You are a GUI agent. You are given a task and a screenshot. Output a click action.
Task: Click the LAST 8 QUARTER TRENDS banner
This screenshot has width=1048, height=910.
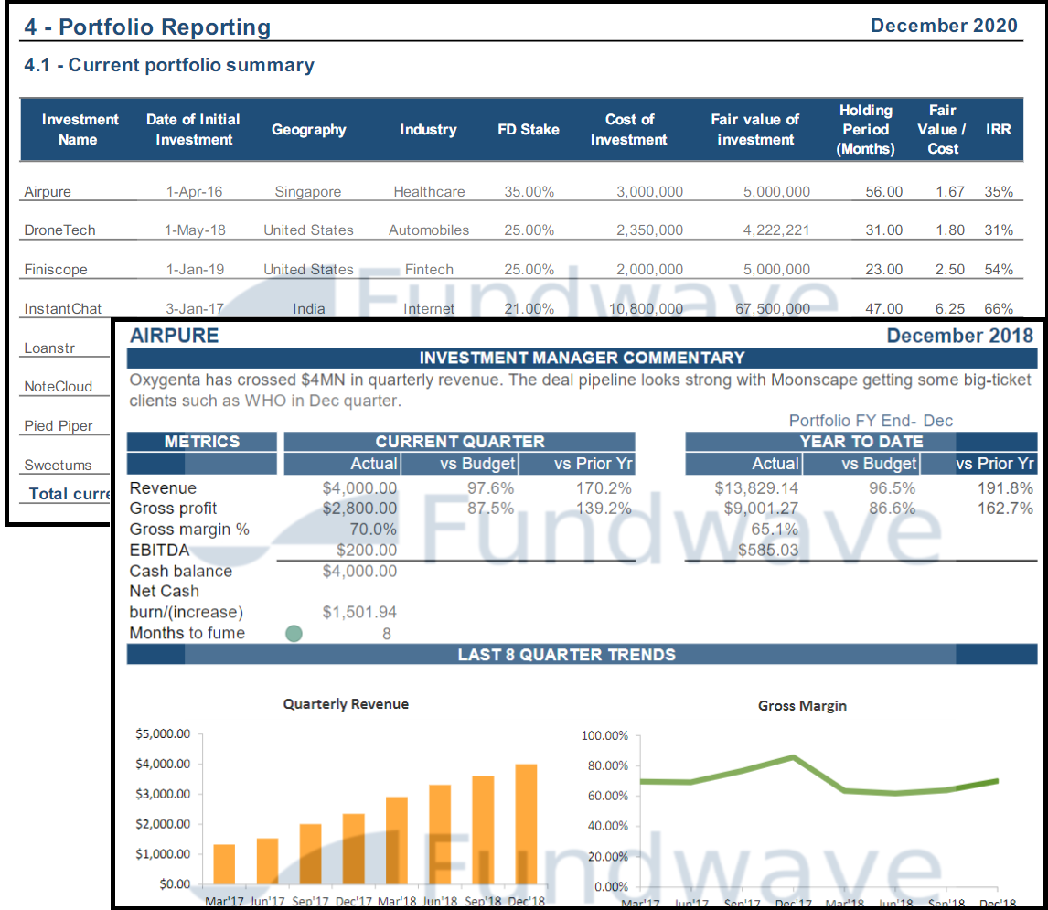click(583, 655)
